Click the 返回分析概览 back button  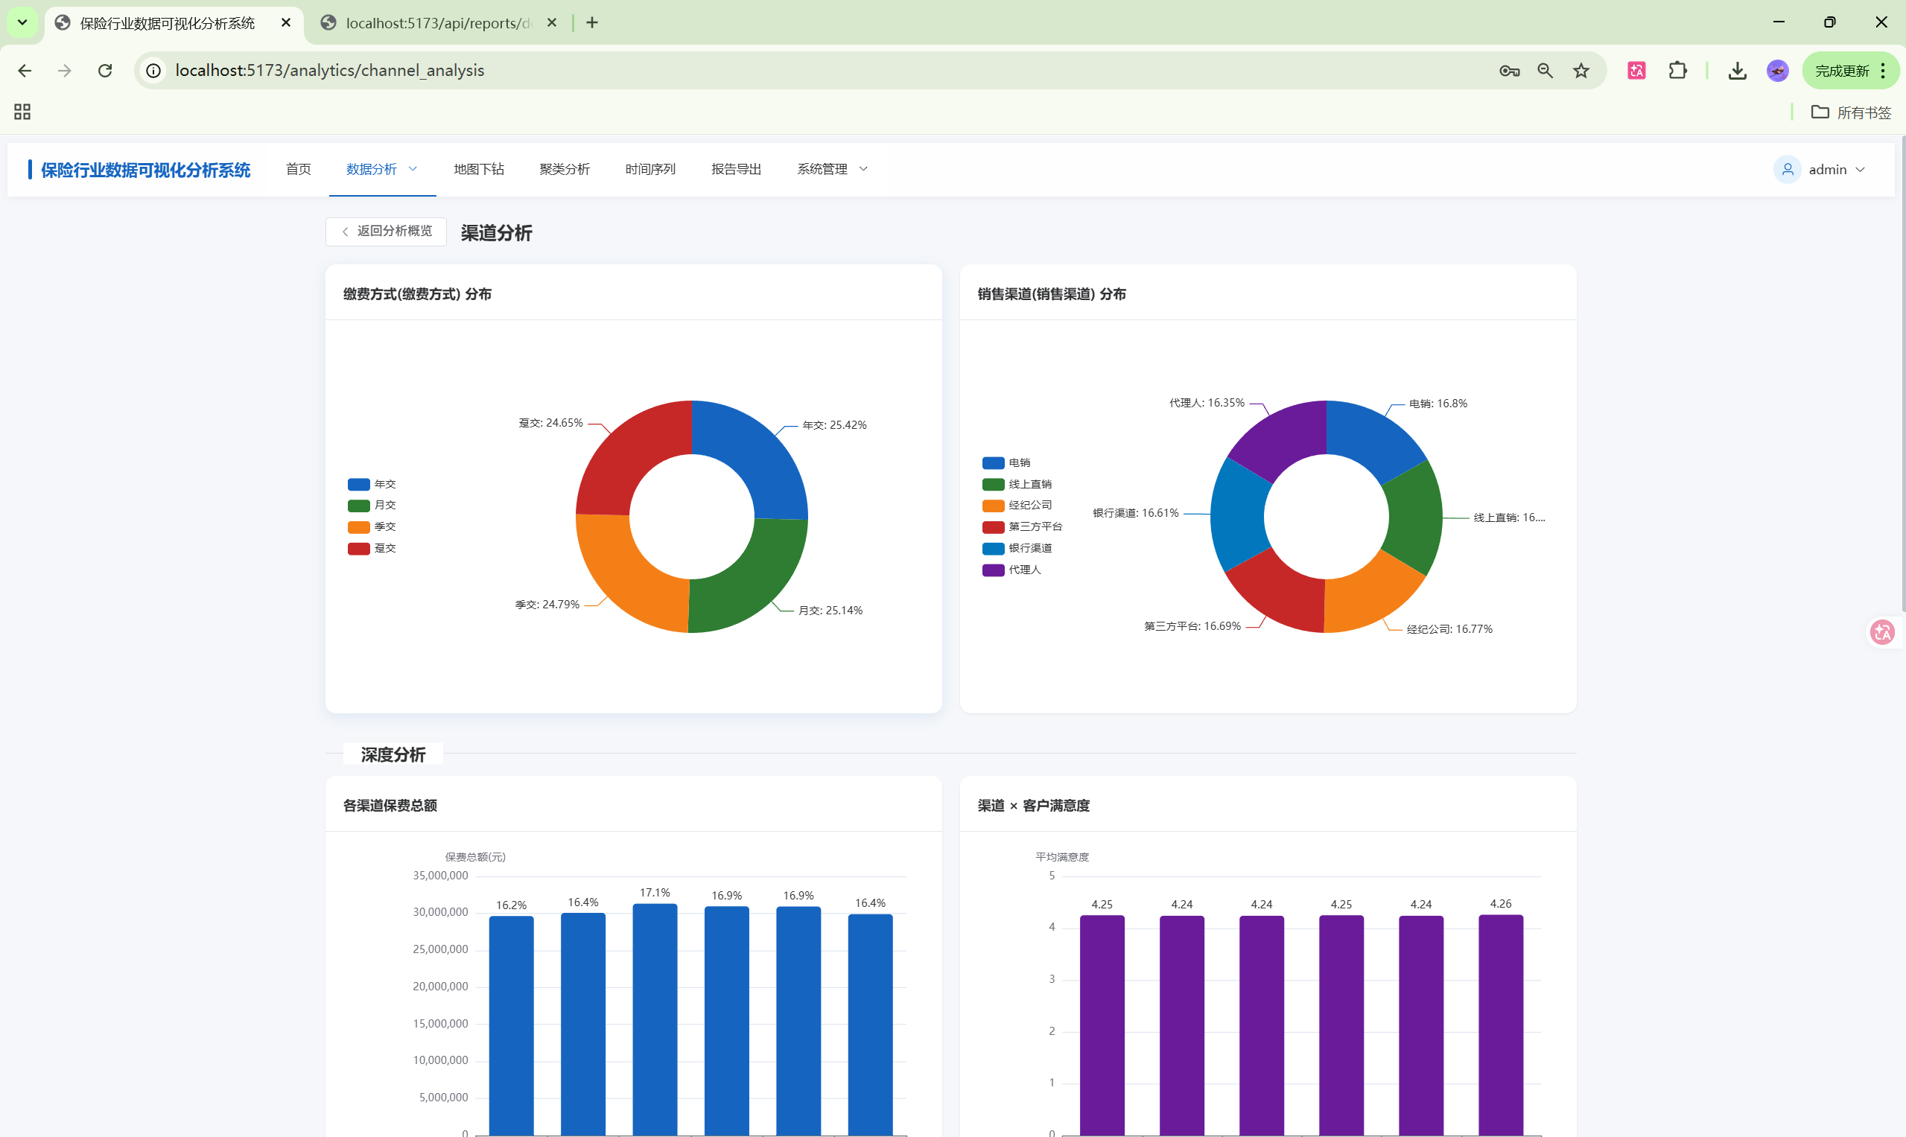387,232
